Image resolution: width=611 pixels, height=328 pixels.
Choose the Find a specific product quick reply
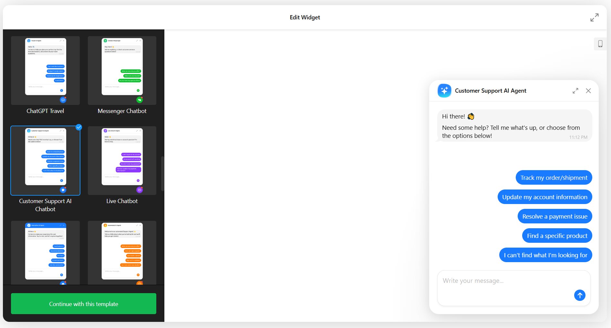click(x=557, y=235)
